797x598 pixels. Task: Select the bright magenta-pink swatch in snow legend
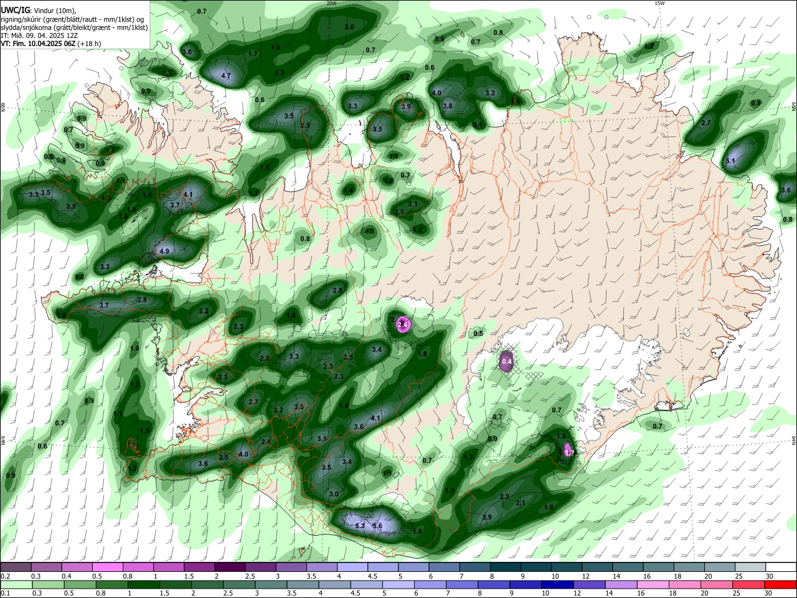click(107, 567)
